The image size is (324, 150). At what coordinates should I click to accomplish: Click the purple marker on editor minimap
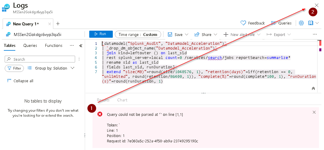pos(320,50)
